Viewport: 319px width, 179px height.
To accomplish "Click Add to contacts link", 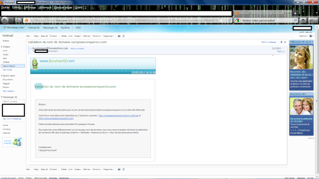I will point(77,49).
